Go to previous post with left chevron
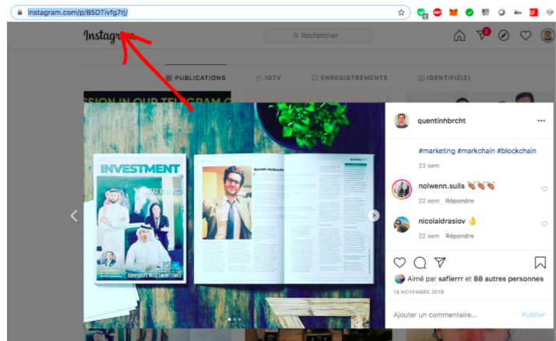The width and height of the screenshot is (556, 341). [x=74, y=215]
